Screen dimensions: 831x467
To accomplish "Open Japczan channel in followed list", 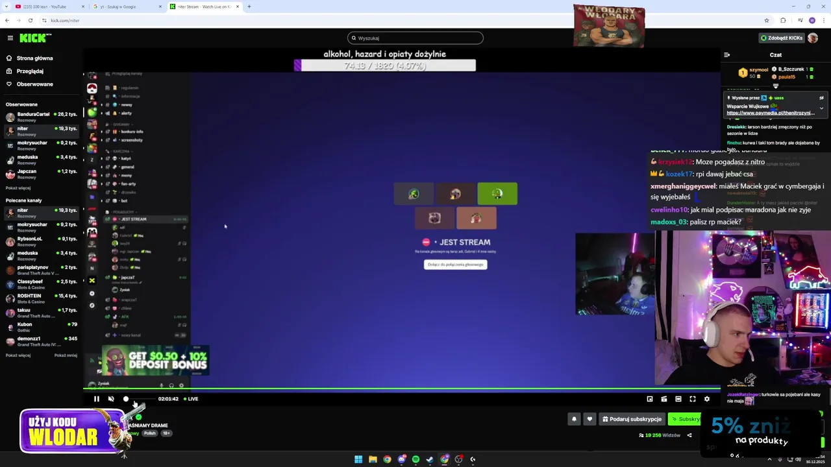I will point(42,174).
